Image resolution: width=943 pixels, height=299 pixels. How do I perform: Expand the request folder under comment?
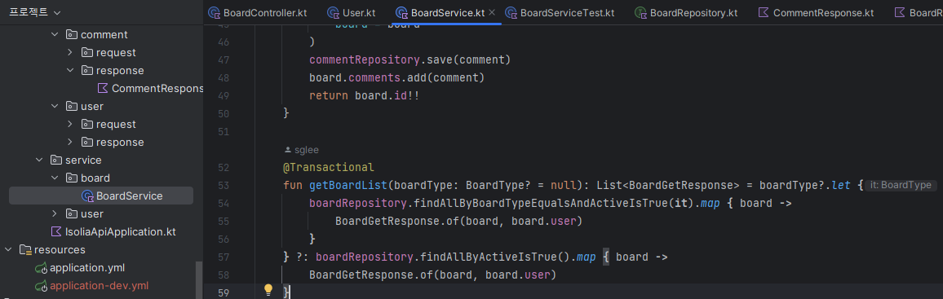coord(70,53)
